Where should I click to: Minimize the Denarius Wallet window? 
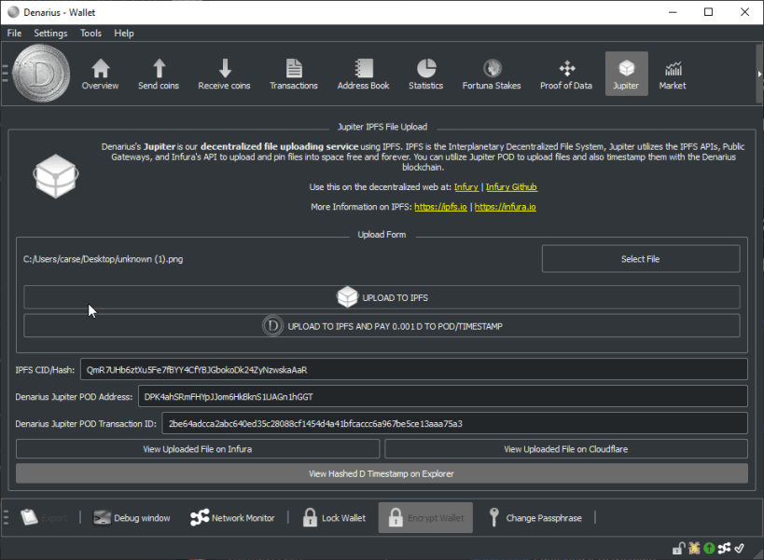click(673, 12)
